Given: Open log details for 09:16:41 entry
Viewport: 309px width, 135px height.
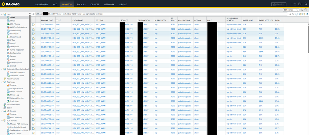Looking at the screenshot, I should pos(33,24).
